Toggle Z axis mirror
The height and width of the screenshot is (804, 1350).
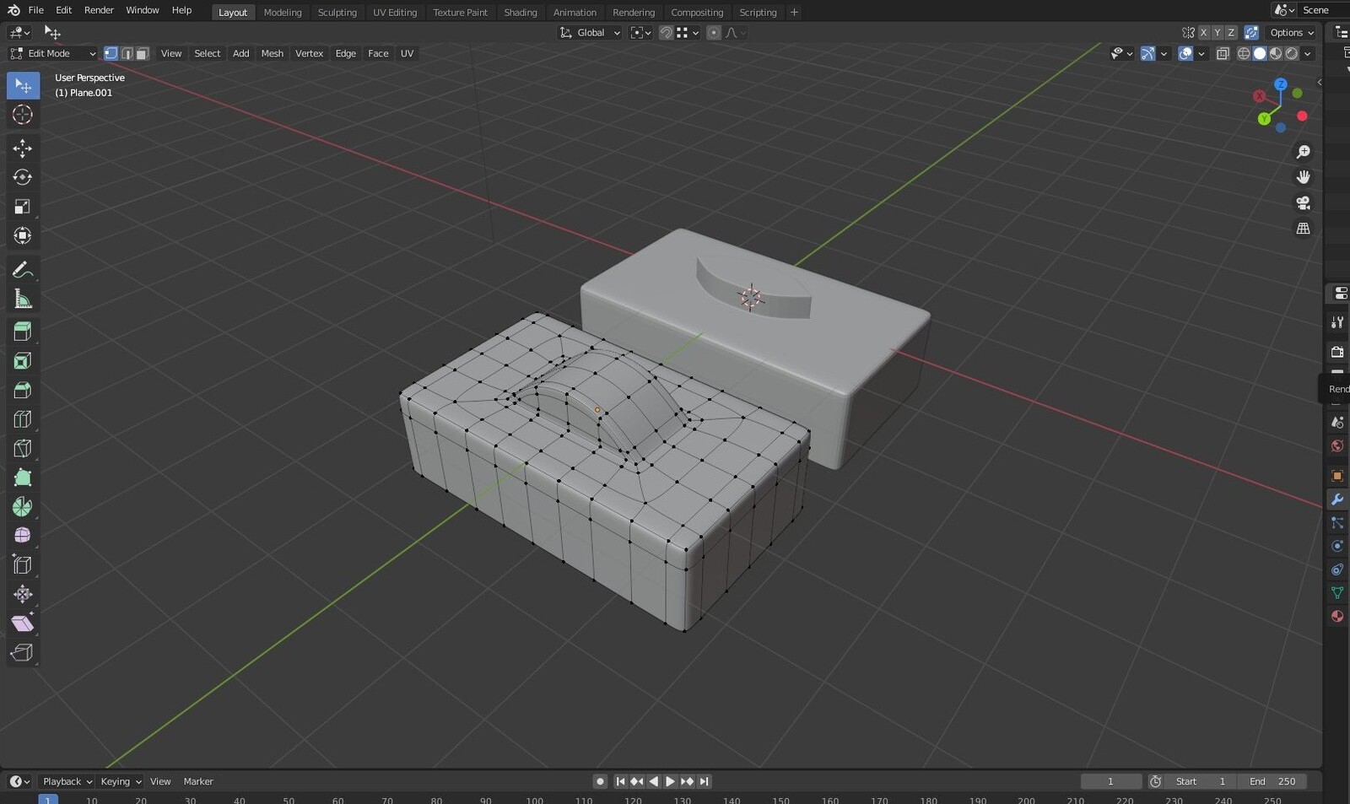1231,33
